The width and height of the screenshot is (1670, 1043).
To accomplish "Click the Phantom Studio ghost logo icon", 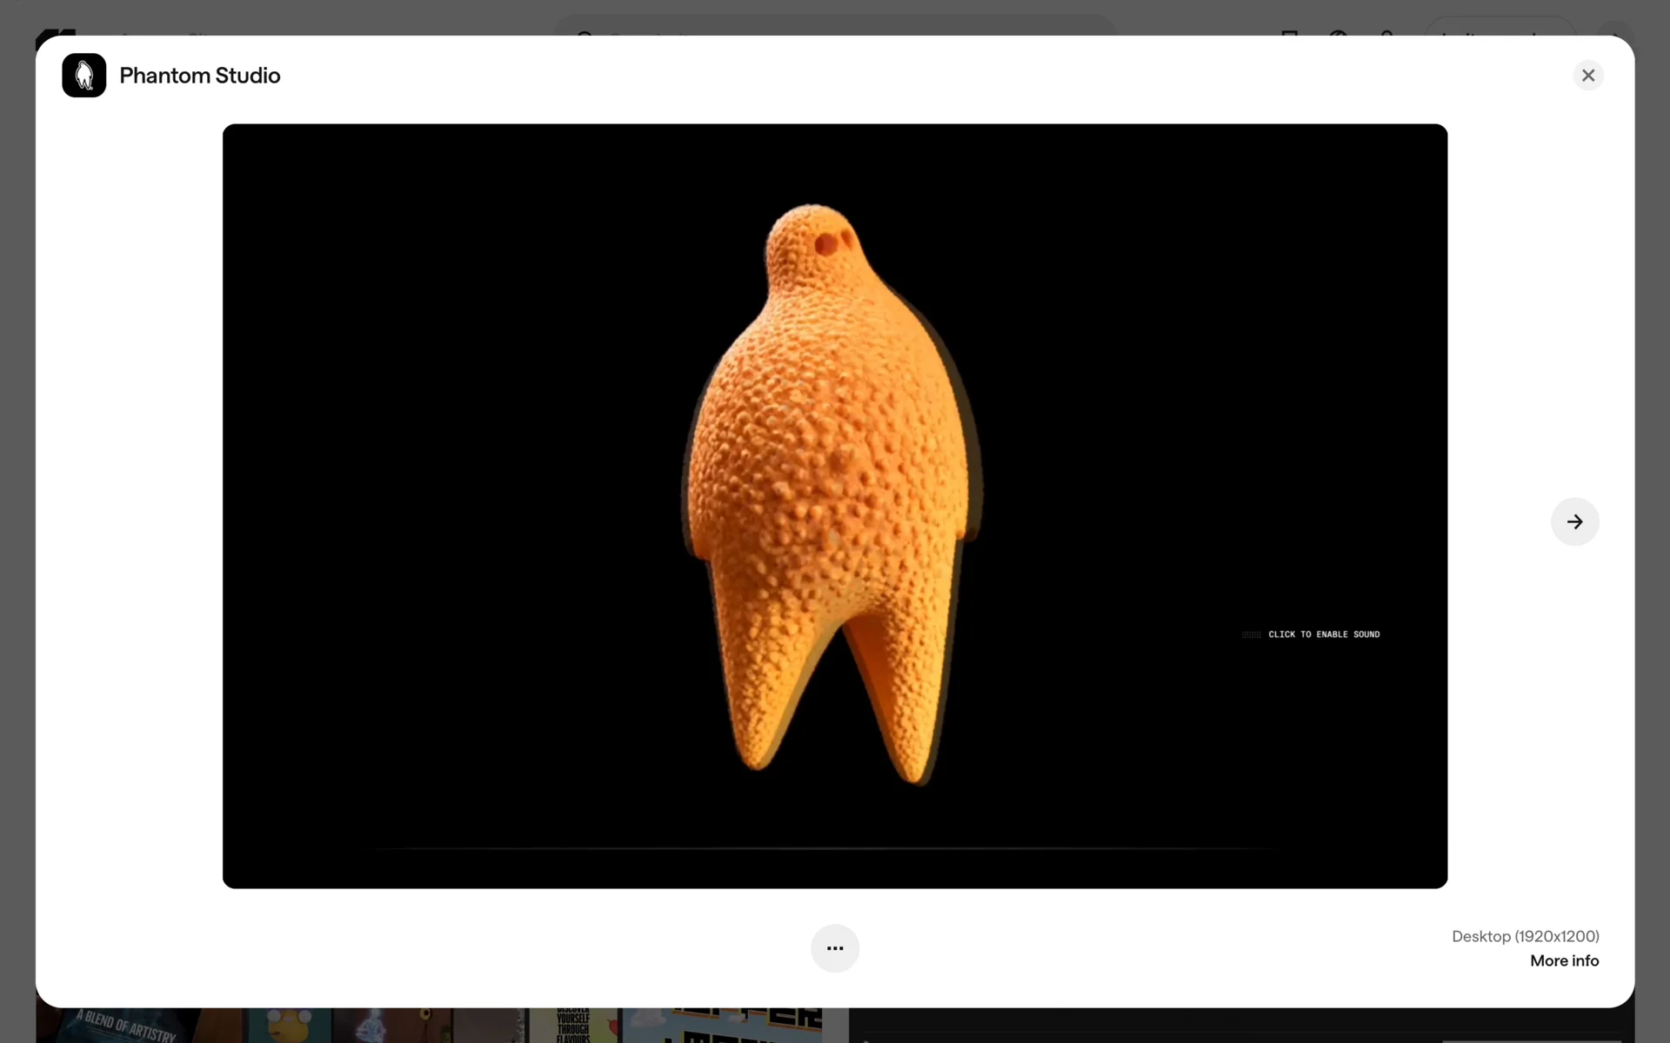I will pyautogui.click(x=83, y=76).
